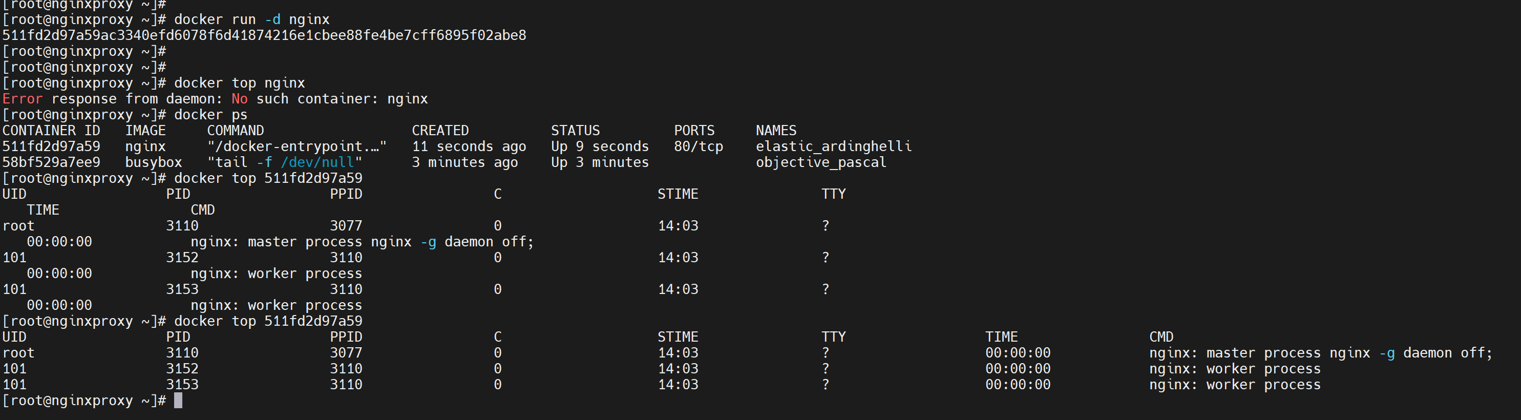Click the CREATED column header
This screenshot has width=1521, height=420.
coord(440,131)
